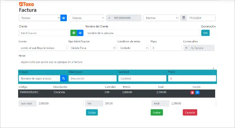Screen dimensions: 235x128
Task: Click the date field 17/3/2024
Action: (x=201, y=18)
